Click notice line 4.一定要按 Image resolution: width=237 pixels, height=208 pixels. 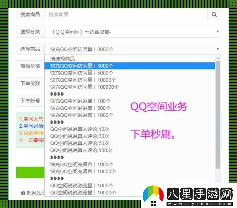click(32, 140)
